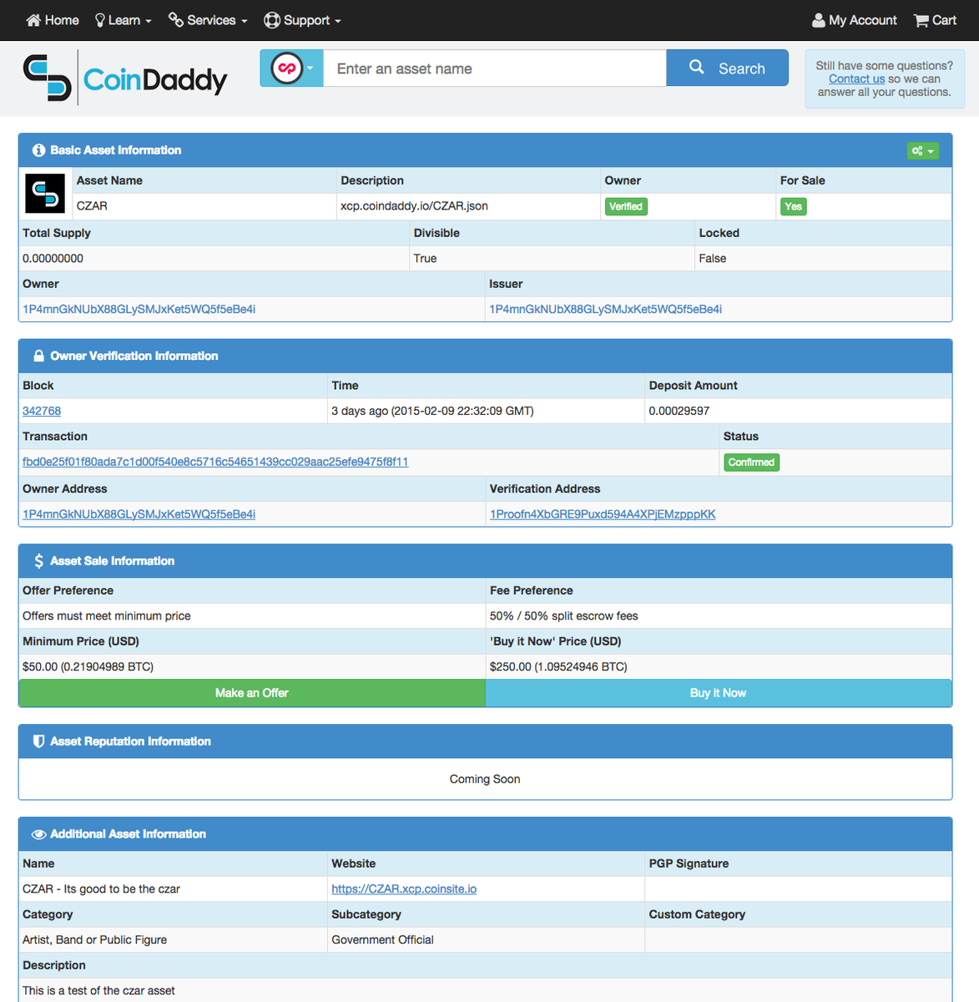
Task: Click the For Sale Yes badge
Action: 793,206
